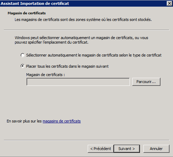Select the 'Placer tous les certificats' radio button
173x157 pixels.
[23, 66]
